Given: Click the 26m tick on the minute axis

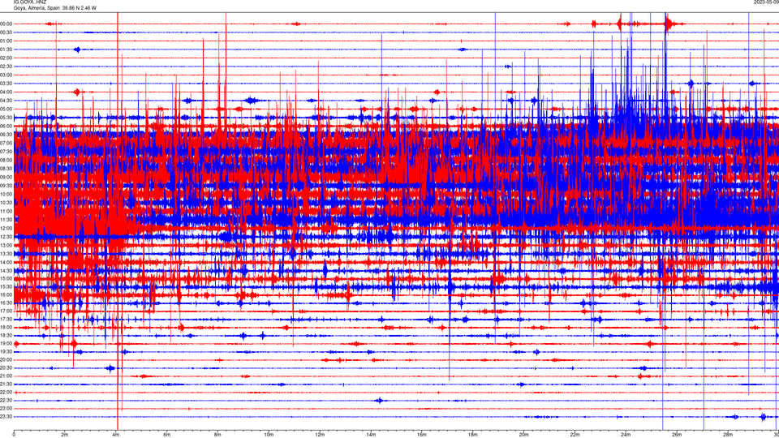Looking at the screenshot, I should (x=677, y=435).
